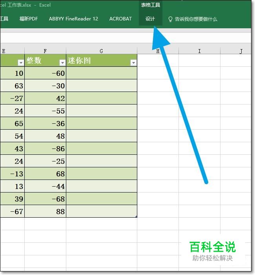Select cell containing 42
The width and height of the screenshot is (255, 275).
tap(45, 98)
